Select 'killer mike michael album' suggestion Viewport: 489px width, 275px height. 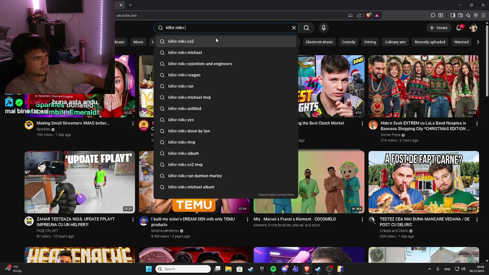pos(225,187)
